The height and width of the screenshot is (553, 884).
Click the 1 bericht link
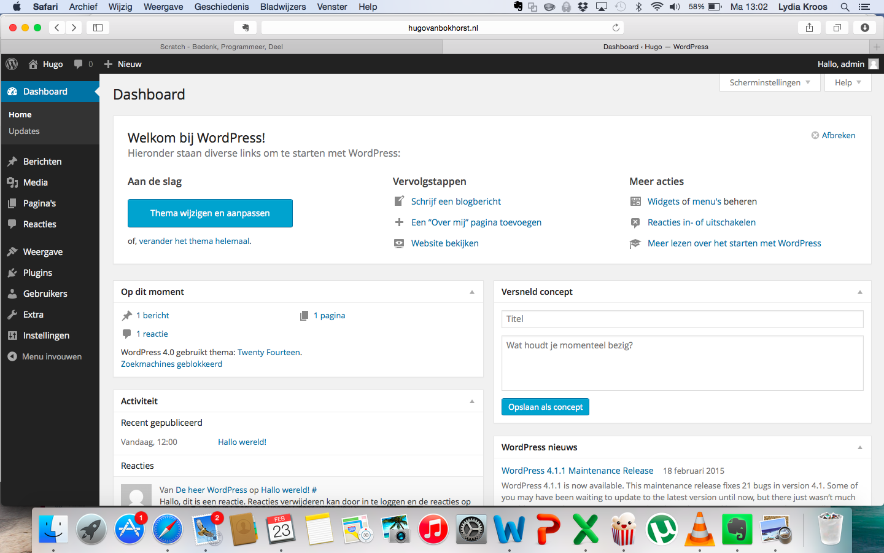click(x=152, y=315)
